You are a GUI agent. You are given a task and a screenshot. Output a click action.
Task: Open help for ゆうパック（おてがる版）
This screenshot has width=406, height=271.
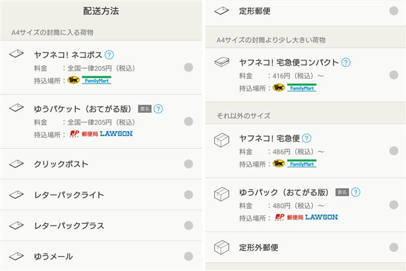356,192
